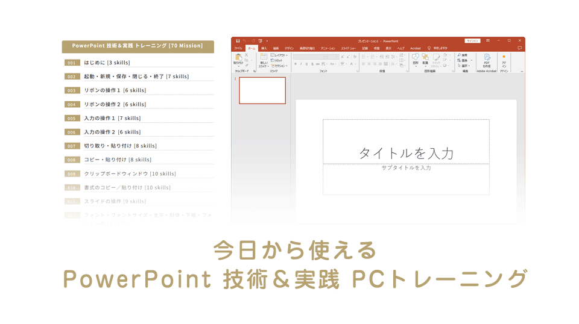Click the comments speech bubble icon

(x=519, y=48)
